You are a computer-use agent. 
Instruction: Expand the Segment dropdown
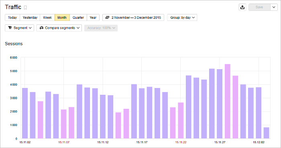19,28
